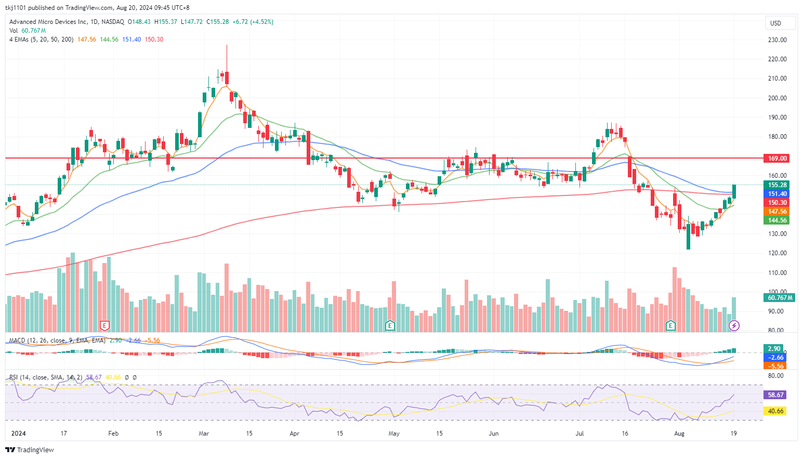
Task: Click the orange 147.56 price-axis label
Action: point(778,212)
